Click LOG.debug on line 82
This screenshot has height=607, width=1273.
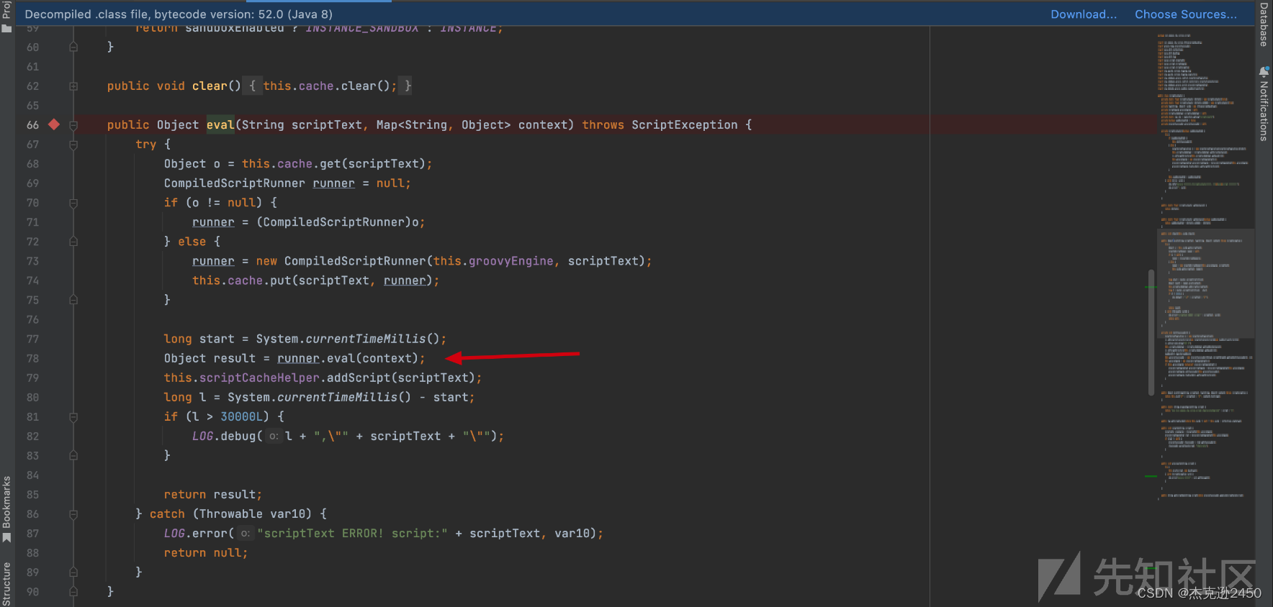224,436
